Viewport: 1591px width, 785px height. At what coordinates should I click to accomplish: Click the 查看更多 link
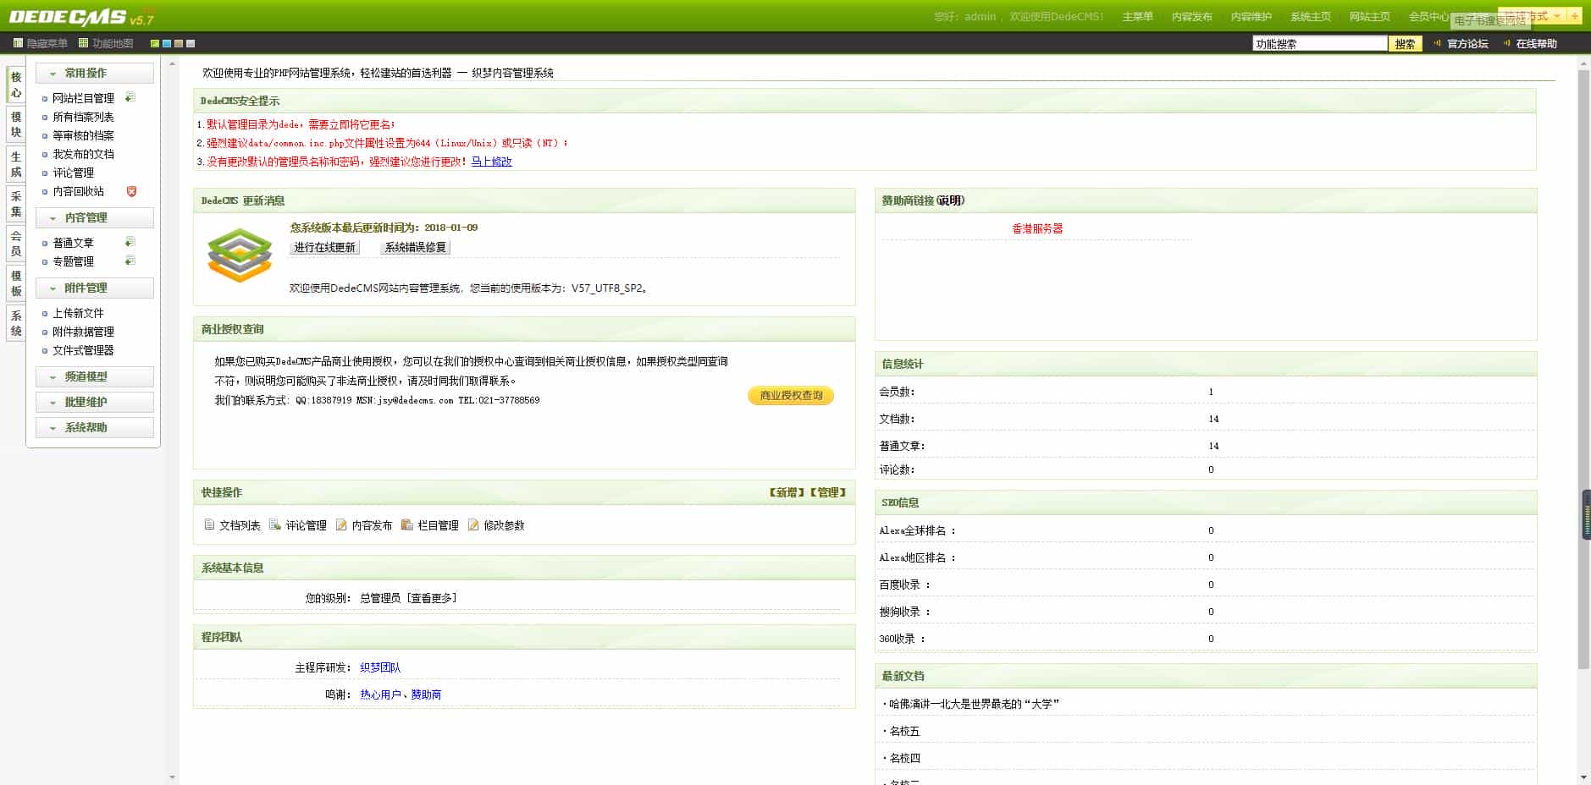tap(432, 598)
